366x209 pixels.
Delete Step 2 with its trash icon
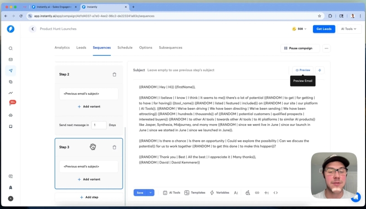[x=114, y=75]
